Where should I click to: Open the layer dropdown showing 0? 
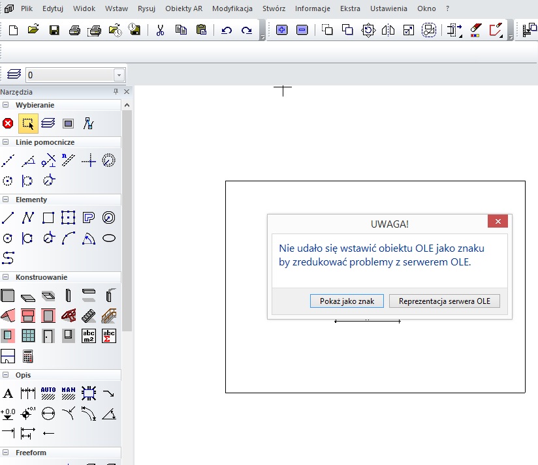(x=119, y=75)
